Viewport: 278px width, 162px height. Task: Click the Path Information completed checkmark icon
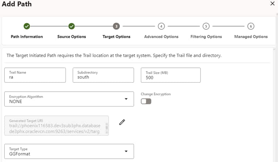[x=26, y=26]
